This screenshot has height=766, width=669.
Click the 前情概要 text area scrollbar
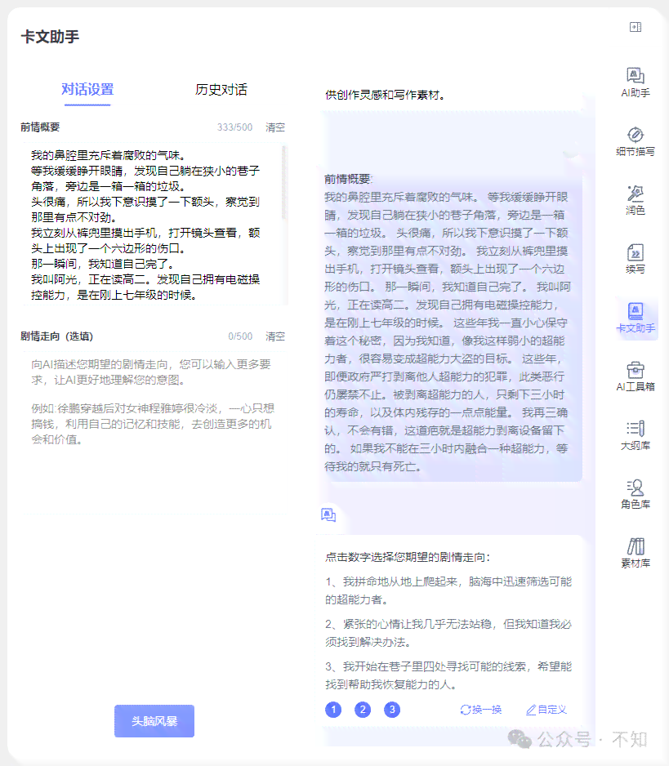pos(284,182)
